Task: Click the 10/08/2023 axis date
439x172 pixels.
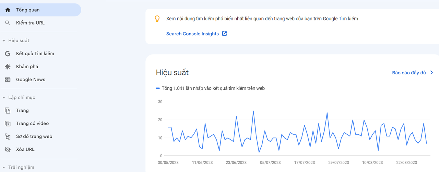Action: tap(372, 163)
